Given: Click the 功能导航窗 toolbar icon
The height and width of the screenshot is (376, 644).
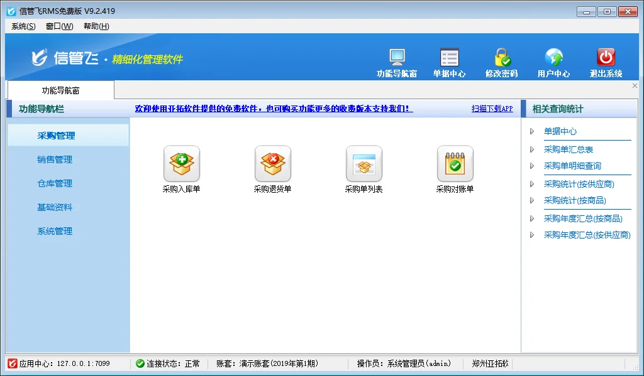Looking at the screenshot, I should click(x=397, y=57).
